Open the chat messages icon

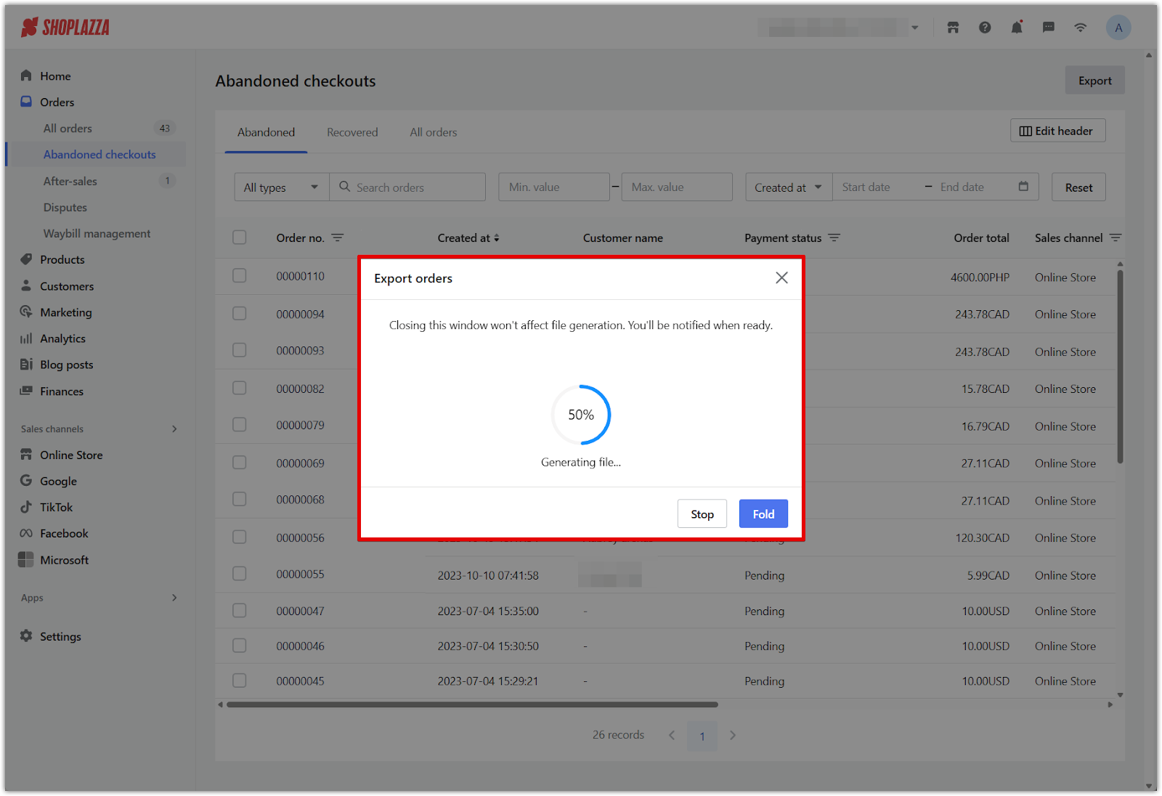tap(1048, 28)
